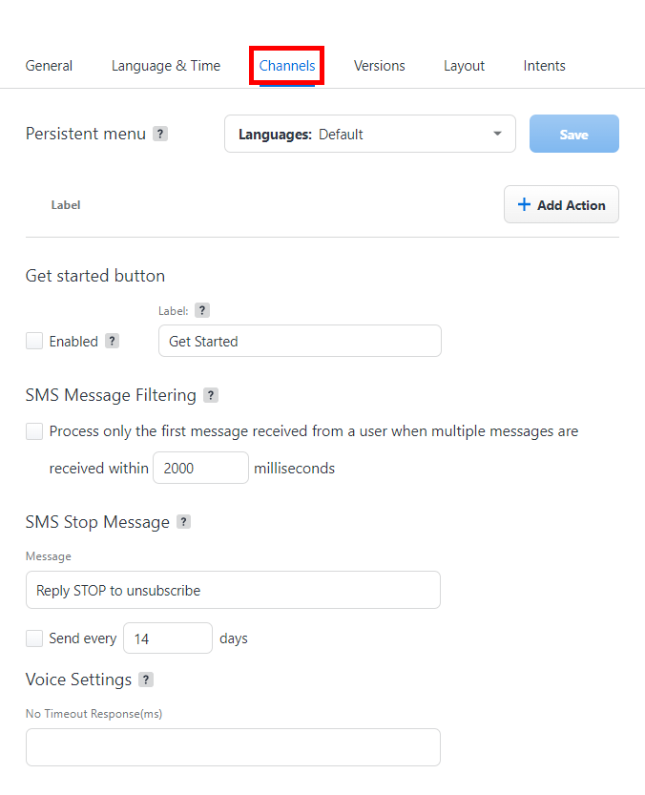Click help icon for SMS Message Filtering
This screenshot has width=645, height=795.
point(211,395)
